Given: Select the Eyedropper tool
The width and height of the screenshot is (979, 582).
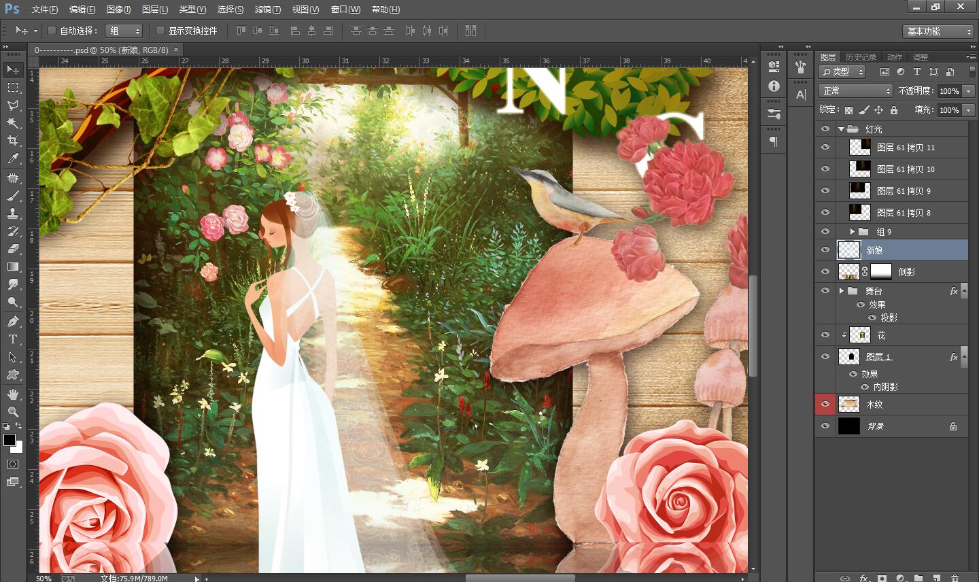Looking at the screenshot, I should click(13, 158).
